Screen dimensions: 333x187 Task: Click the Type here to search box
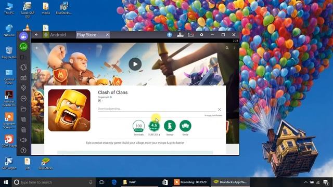click(54, 182)
